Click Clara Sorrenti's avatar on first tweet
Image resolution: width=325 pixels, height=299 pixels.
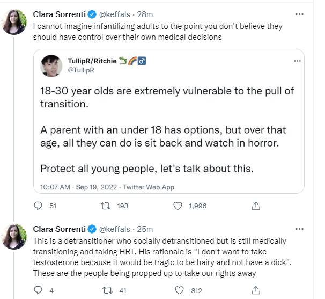(x=13, y=21)
